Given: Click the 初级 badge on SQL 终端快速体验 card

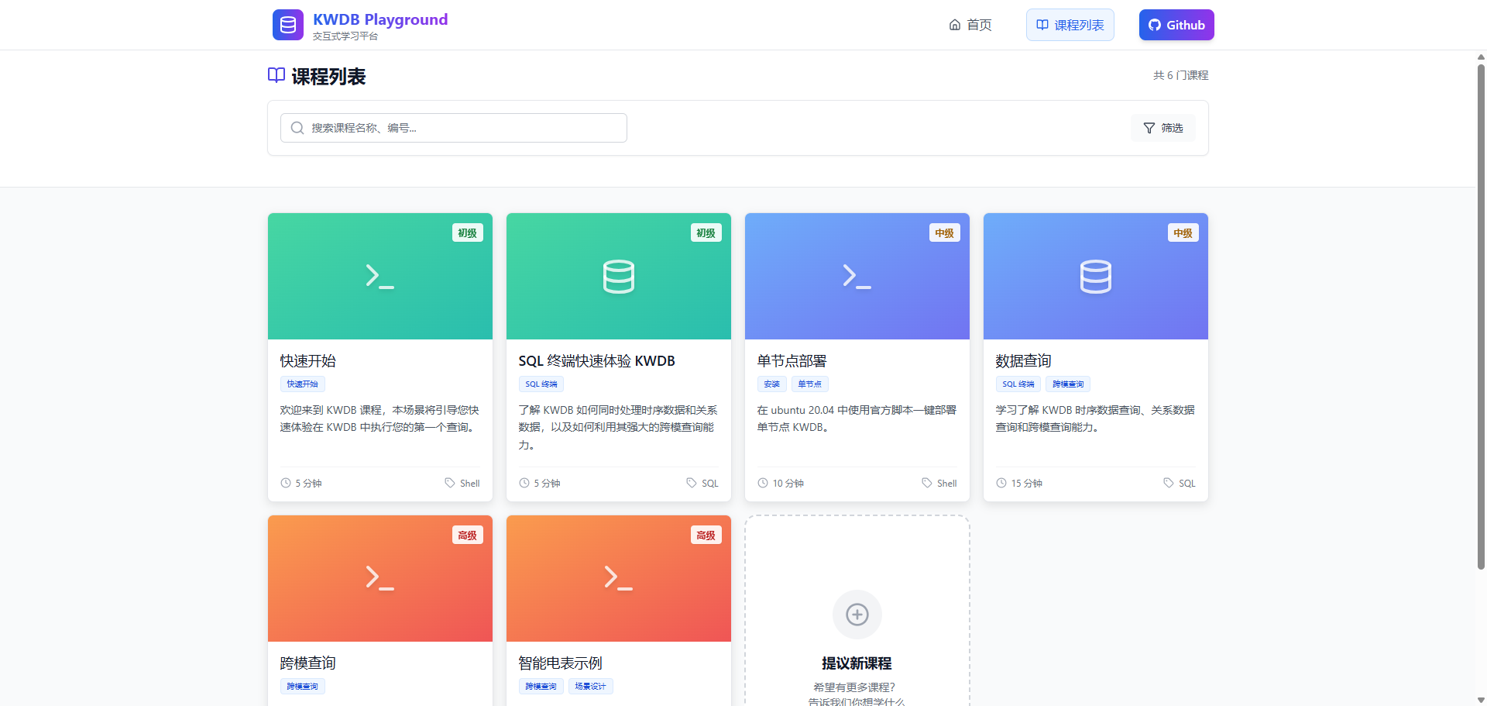Looking at the screenshot, I should point(706,233).
